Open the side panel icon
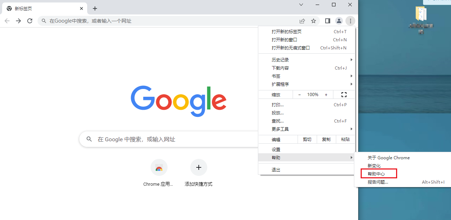Screen dimensions: 451x220 [x=328, y=21]
